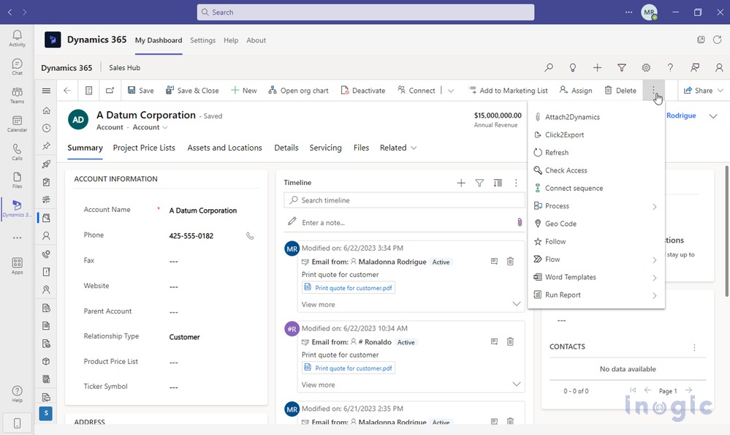Open the advanced find funnel icon

click(622, 67)
